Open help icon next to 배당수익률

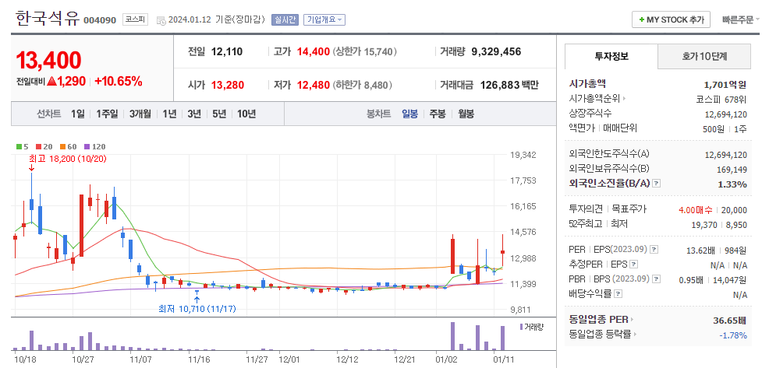click(x=617, y=294)
